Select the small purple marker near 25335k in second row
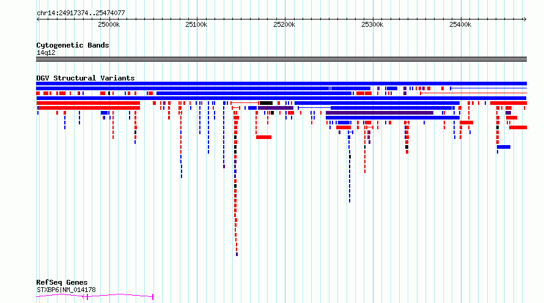Image resolution: width=544 pixels, height=303 pixels. coord(405,88)
